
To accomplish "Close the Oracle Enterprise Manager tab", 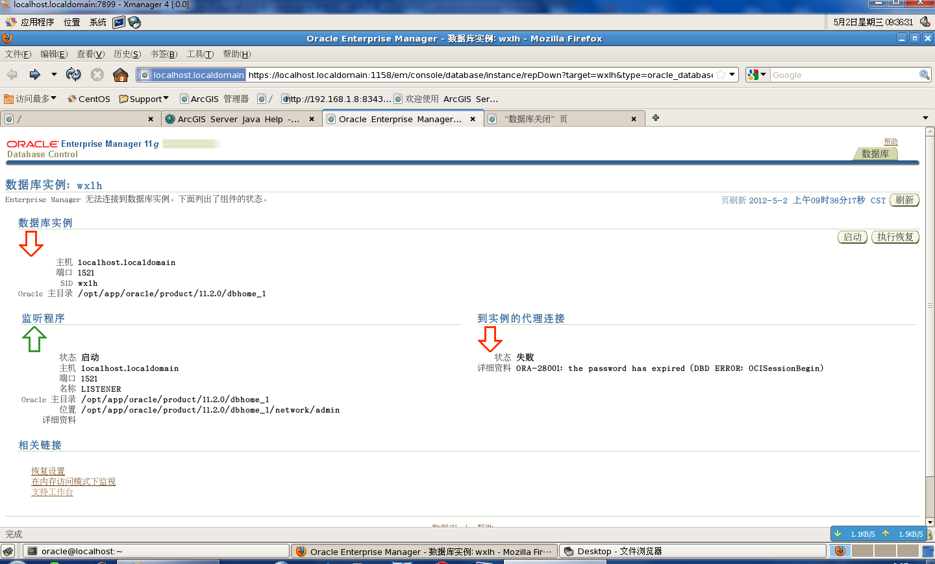I will (x=473, y=119).
